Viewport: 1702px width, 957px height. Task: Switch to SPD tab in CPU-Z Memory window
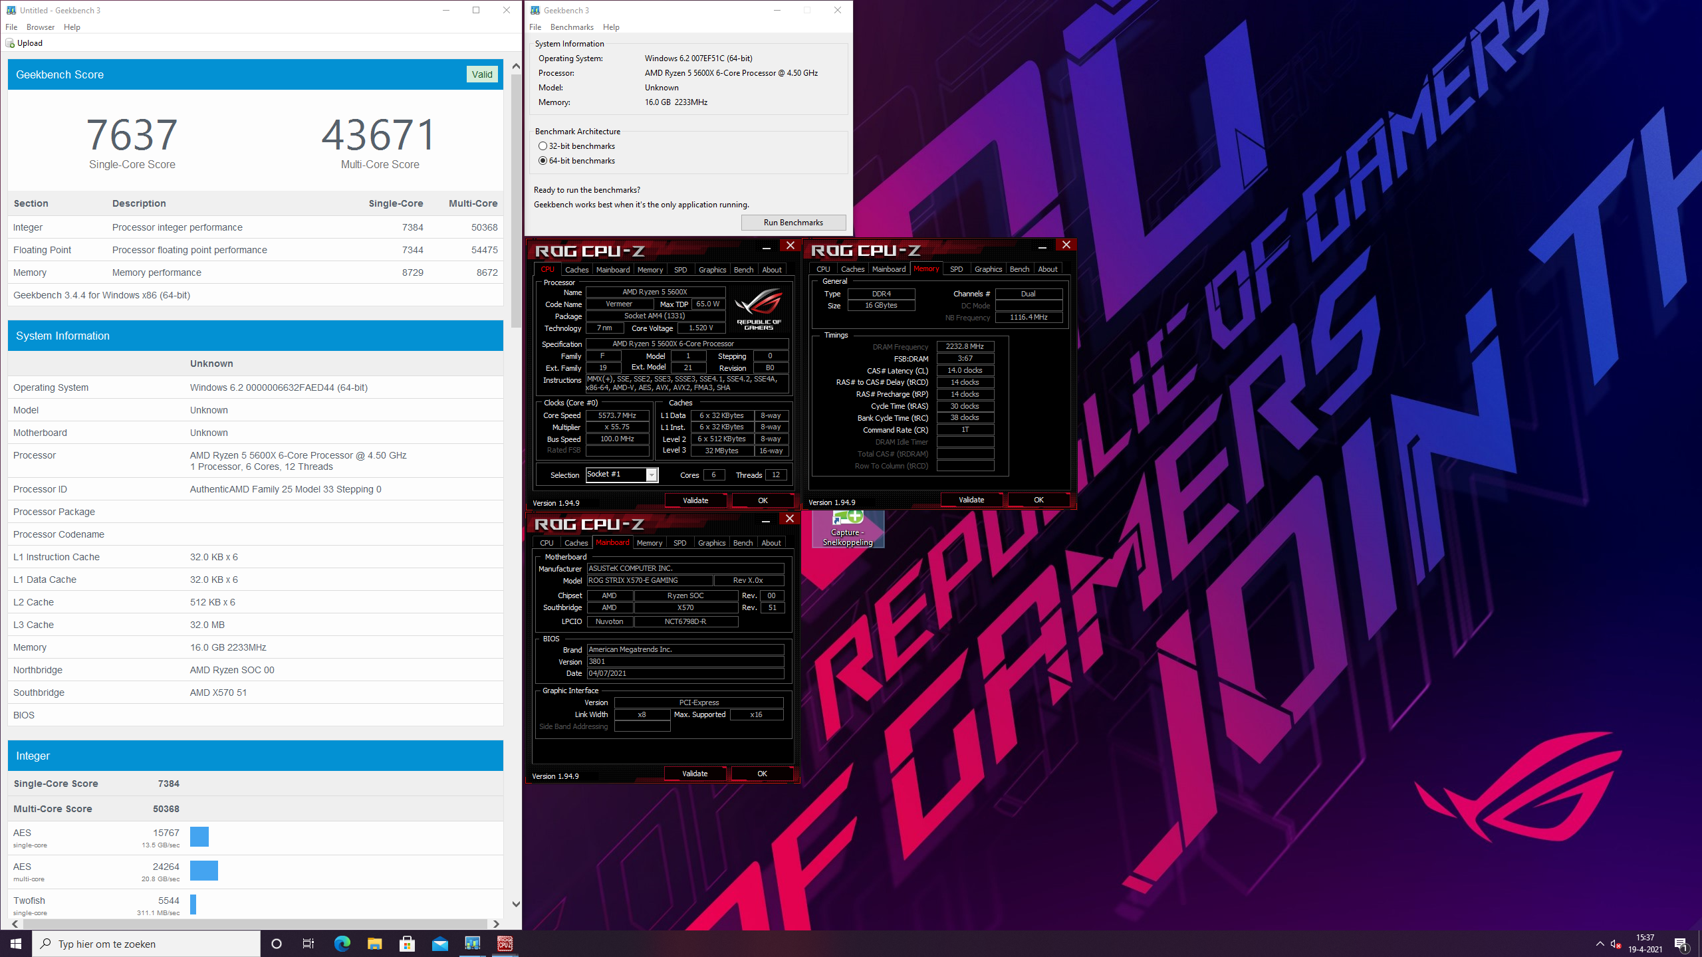click(x=956, y=269)
